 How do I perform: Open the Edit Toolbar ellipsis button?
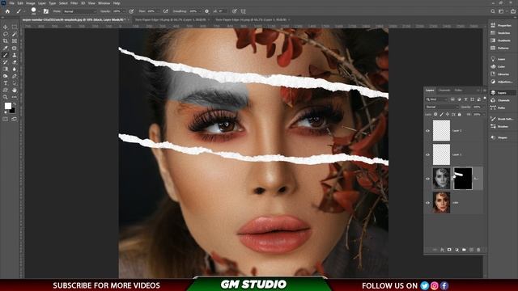click(15, 97)
